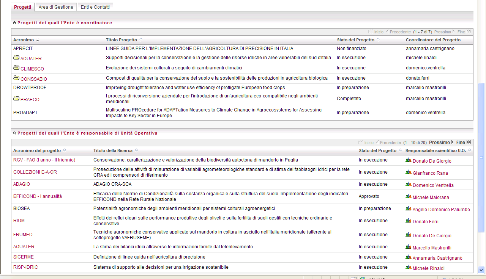Click Prossimo in the coordinatore table pager
The image size is (486, 279).
(445, 32)
